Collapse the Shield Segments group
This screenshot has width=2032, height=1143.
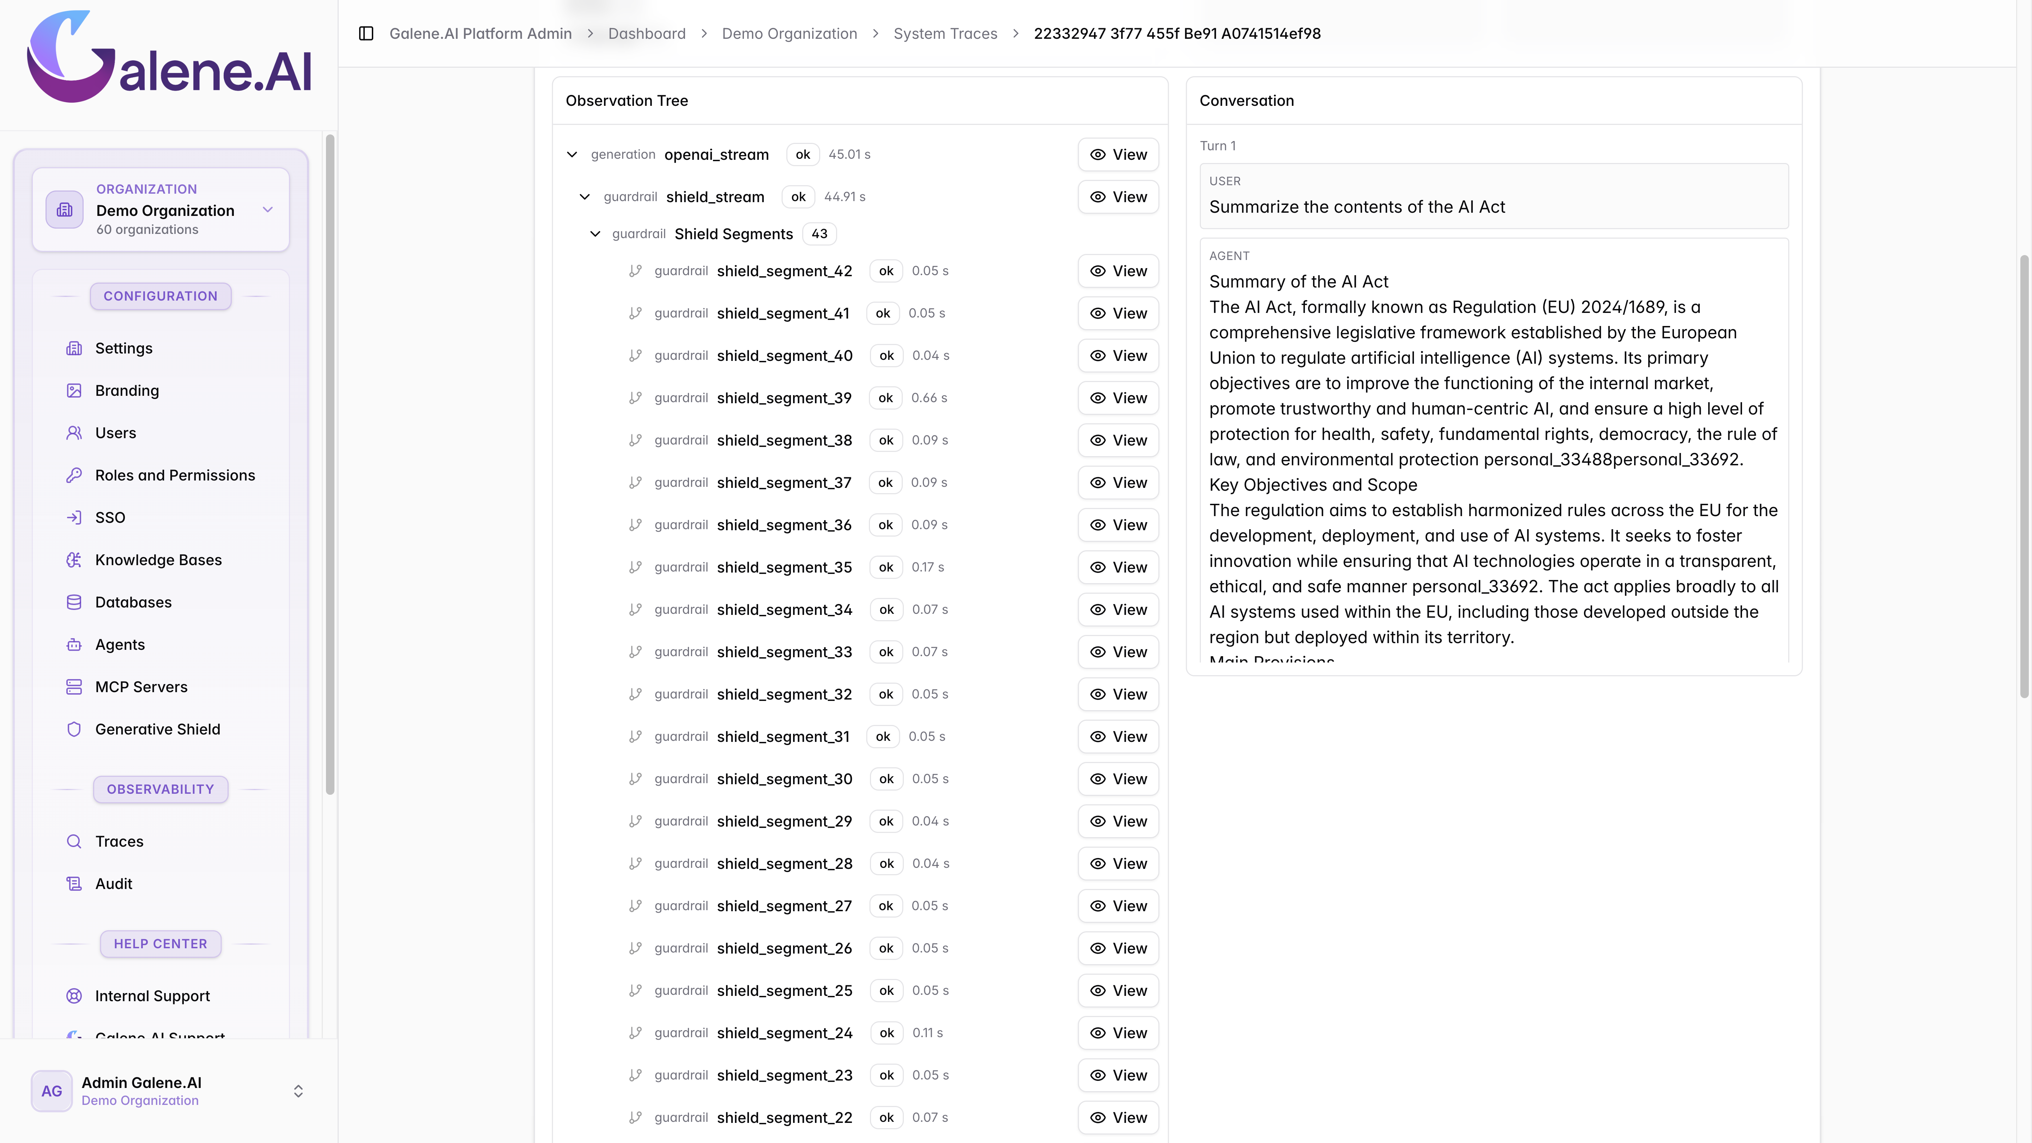[x=595, y=234]
